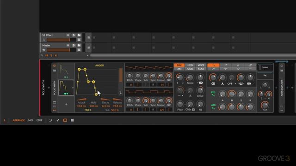Screen dimensions: 296x166
Task: Select the top-right filter mode icon
Action: point(250,65)
